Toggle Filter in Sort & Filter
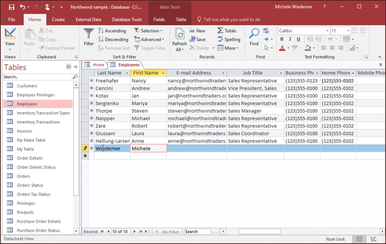The image size is (386, 244). tap(150, 48)
